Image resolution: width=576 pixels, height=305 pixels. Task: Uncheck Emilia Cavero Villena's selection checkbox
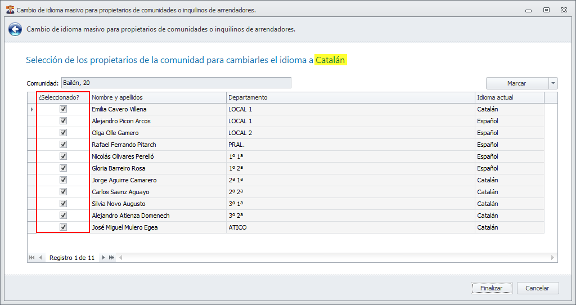pos(63,109)
